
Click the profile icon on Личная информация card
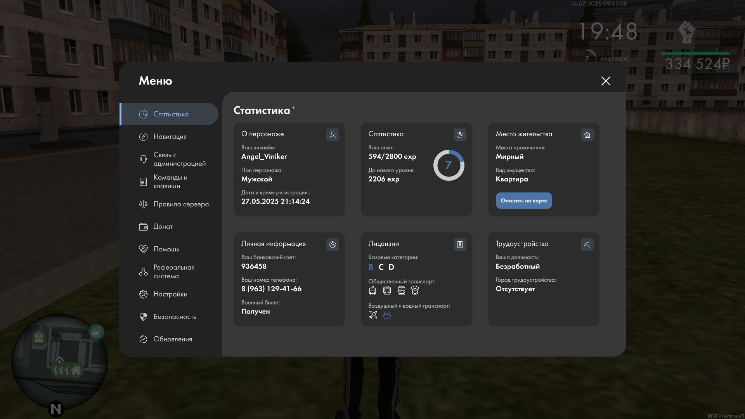tap(333, 244)
